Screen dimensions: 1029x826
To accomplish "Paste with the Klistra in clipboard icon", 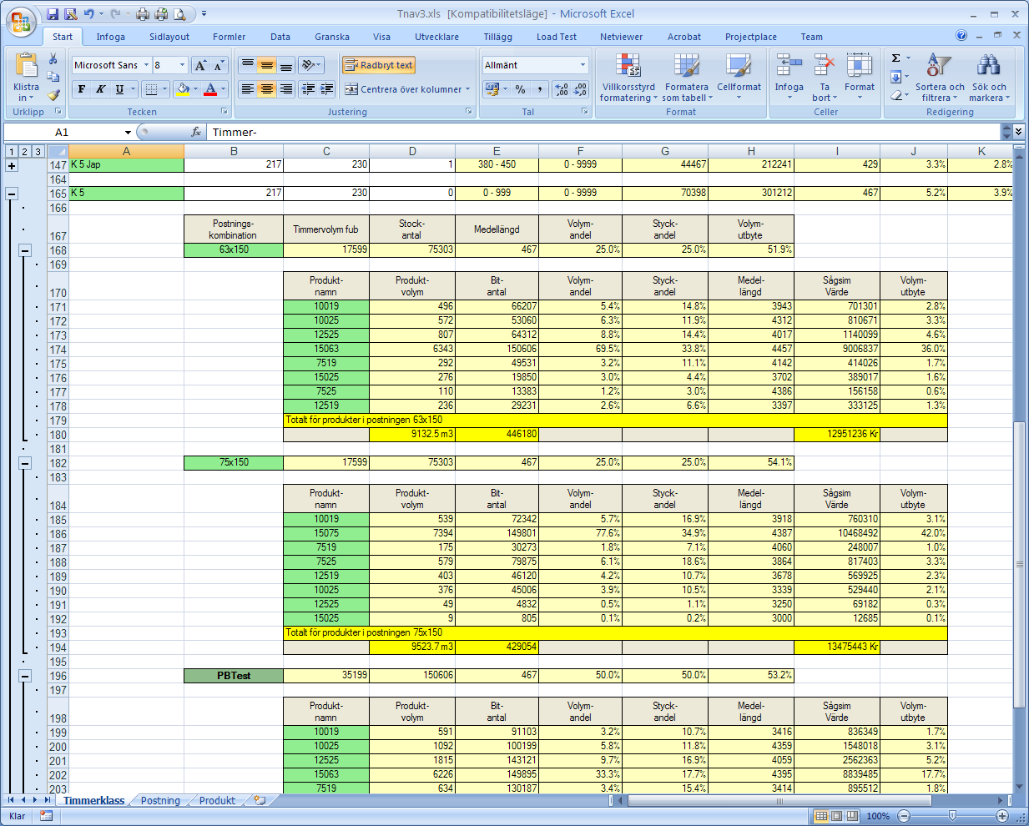I will (26, 66).
